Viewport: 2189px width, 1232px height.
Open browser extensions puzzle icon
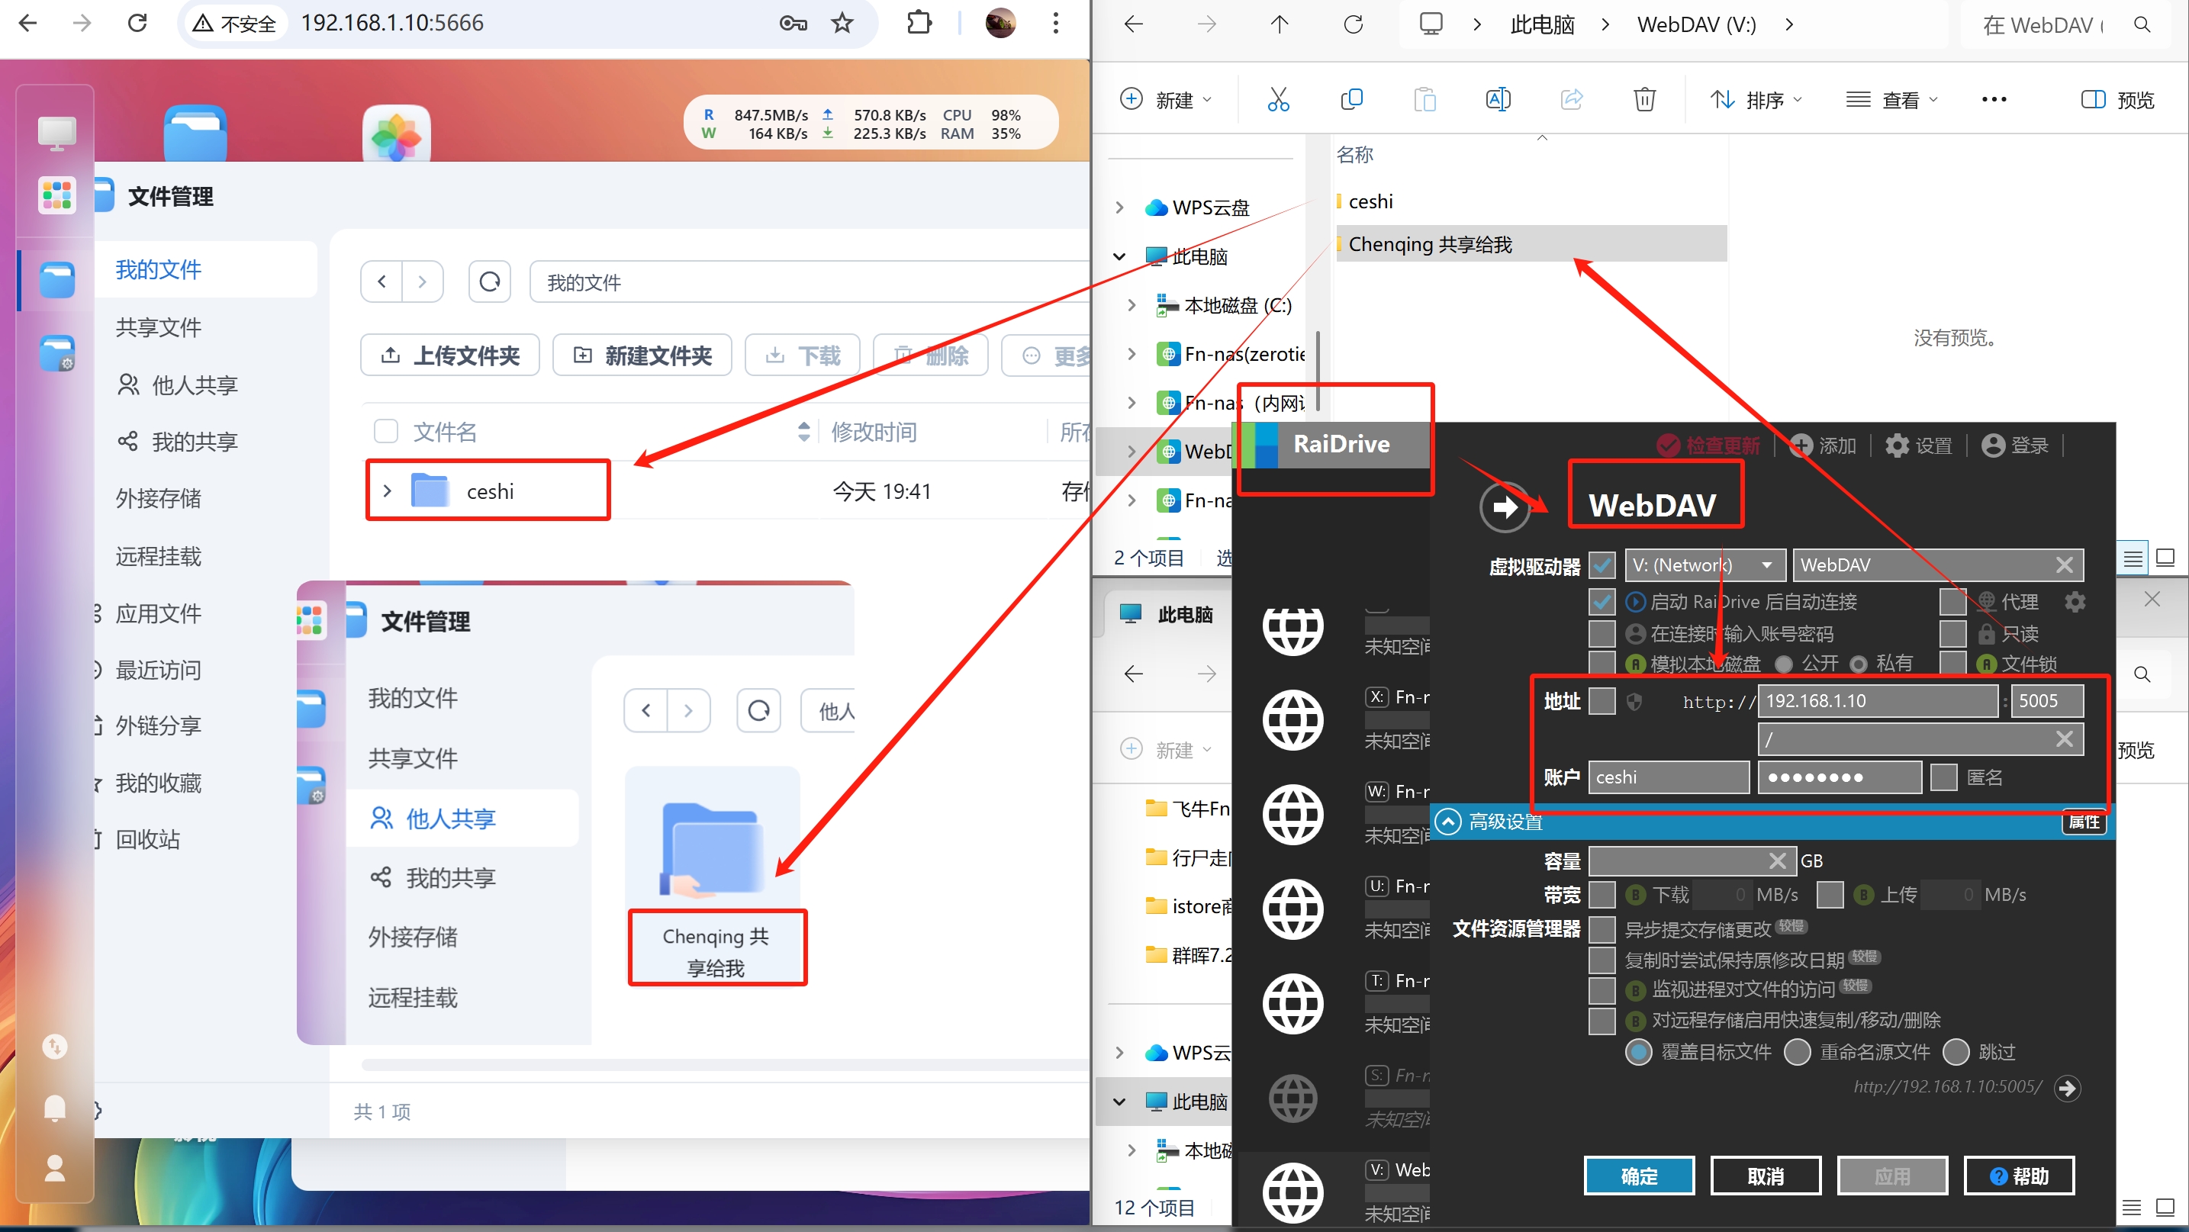[x=919, y=23]
